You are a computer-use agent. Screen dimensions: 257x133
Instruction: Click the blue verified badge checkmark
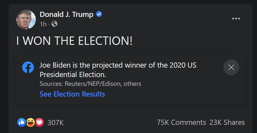(99, 14)
